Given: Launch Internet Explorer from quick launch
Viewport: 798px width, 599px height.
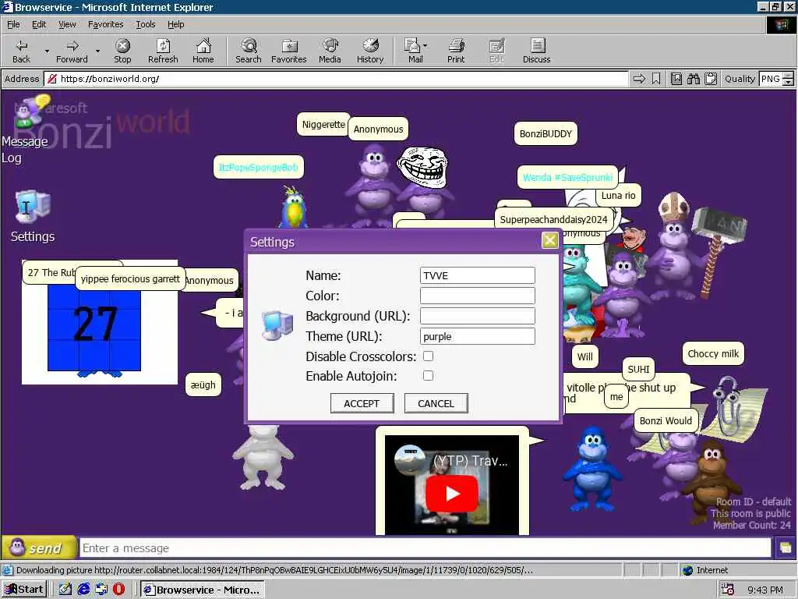Looking at the screenshot, I should click(x=83, y=590).
